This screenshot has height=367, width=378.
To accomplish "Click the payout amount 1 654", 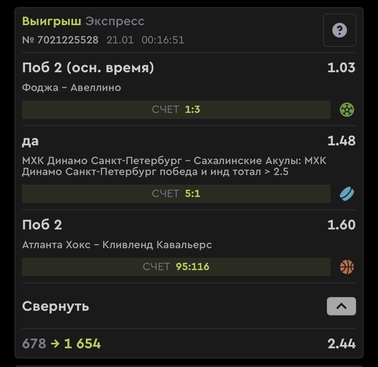I will (x=82, y=344).
